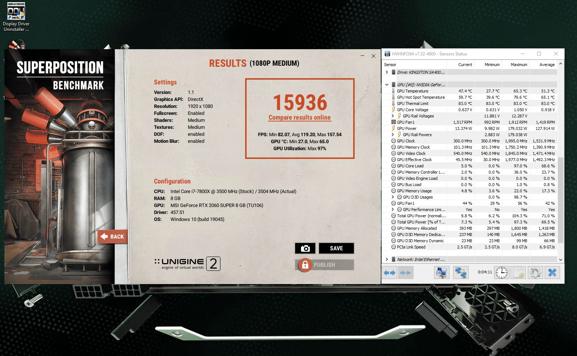Click the Fan1 percentage row showing 44 %
577x356 pixels.
pyautogui.click(x=470, y=203)
